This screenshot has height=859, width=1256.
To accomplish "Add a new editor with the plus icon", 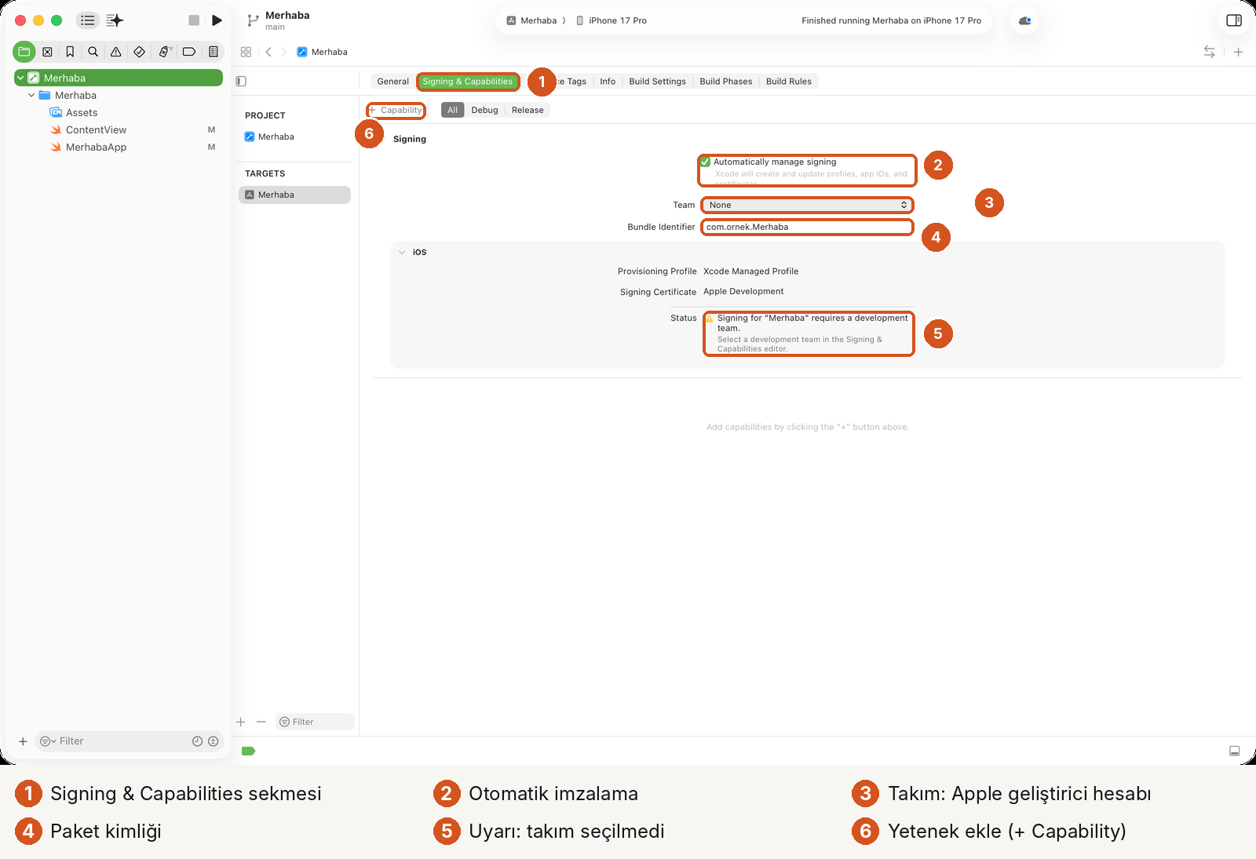I will [x=1238, y=52].
